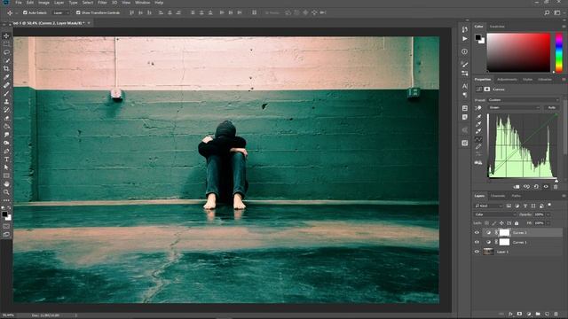Select the Lasso tool

tap(6, 52)
